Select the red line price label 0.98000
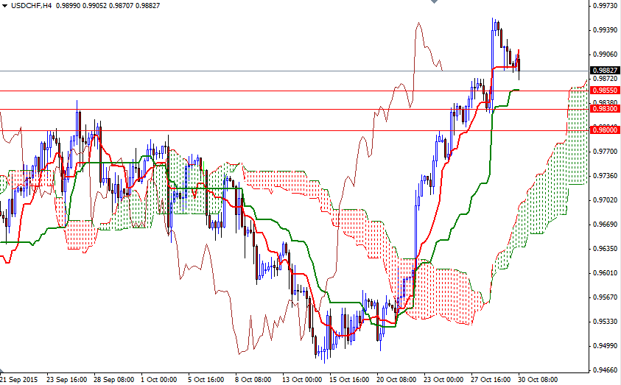Viewport: 621px width, 385px height. (605, 130)
